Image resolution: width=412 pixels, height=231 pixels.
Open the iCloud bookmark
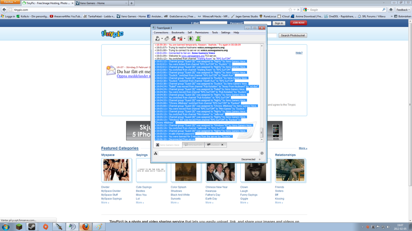point(283,16)
